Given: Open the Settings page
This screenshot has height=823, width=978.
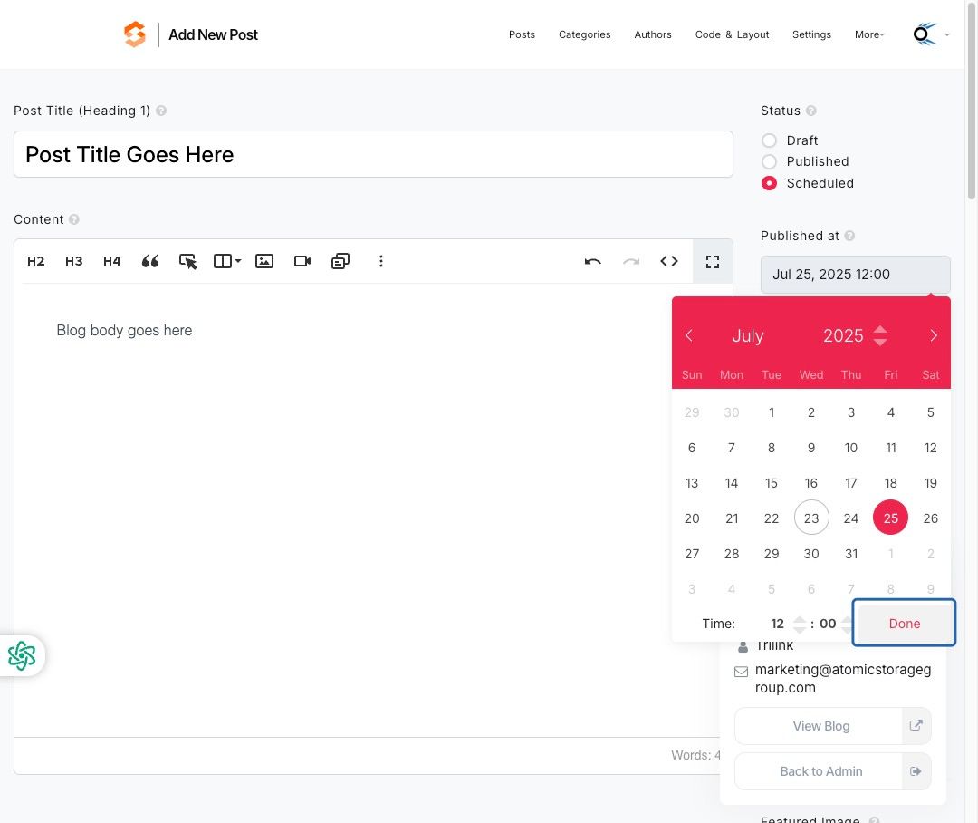Looking at the screenshot, I should click(811, 34).
